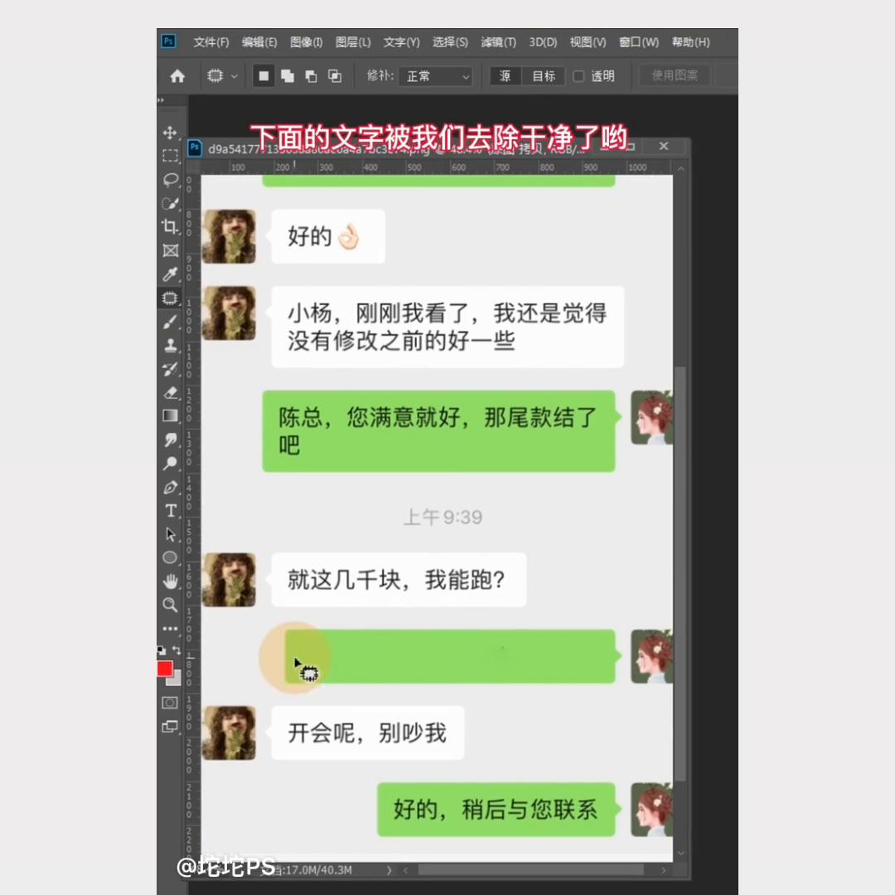Select the Zoom tool
The height and width of the screenshot is (895, 895).
click(x=170, y=606)
